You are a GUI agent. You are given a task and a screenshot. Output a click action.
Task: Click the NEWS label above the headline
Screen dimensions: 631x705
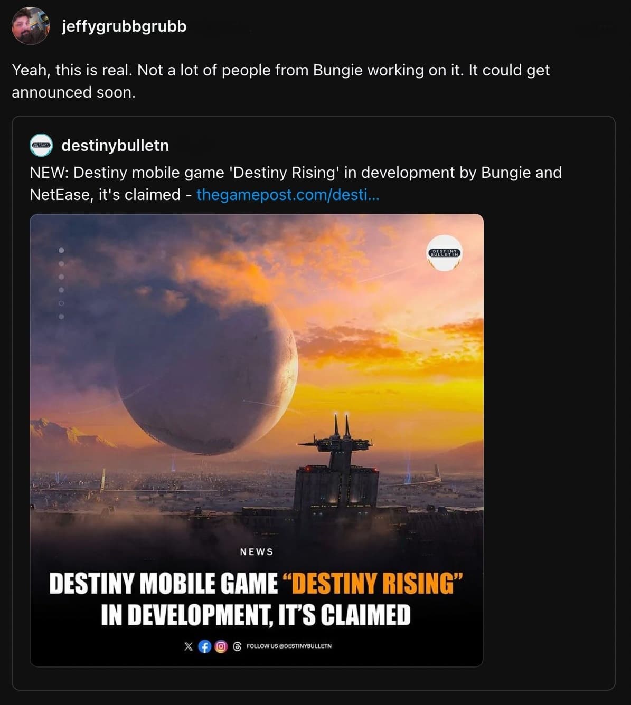pos(257,552)
